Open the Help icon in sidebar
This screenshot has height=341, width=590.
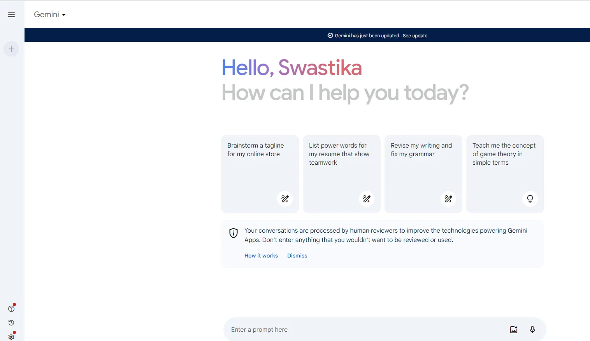click(x=11, y=309)
